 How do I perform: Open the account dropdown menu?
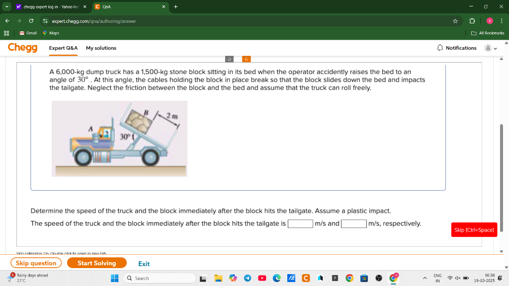[x=491, y=48]
